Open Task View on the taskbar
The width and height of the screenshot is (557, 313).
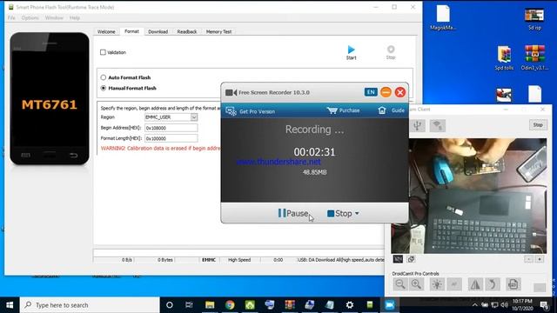click(x=189, y=305)
